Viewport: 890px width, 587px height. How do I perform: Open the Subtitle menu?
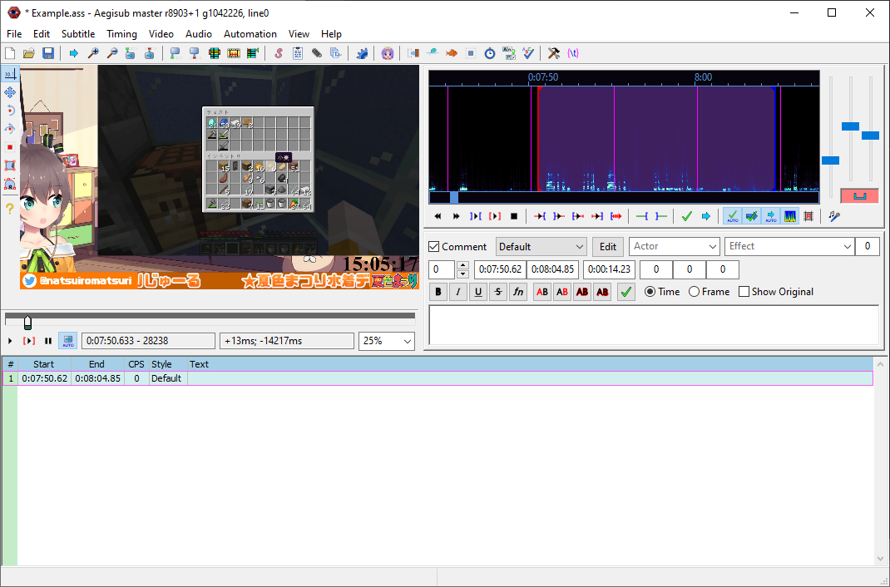coord(78,34)
